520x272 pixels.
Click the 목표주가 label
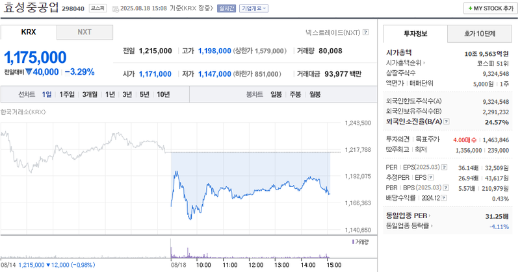tap(428, 139)
